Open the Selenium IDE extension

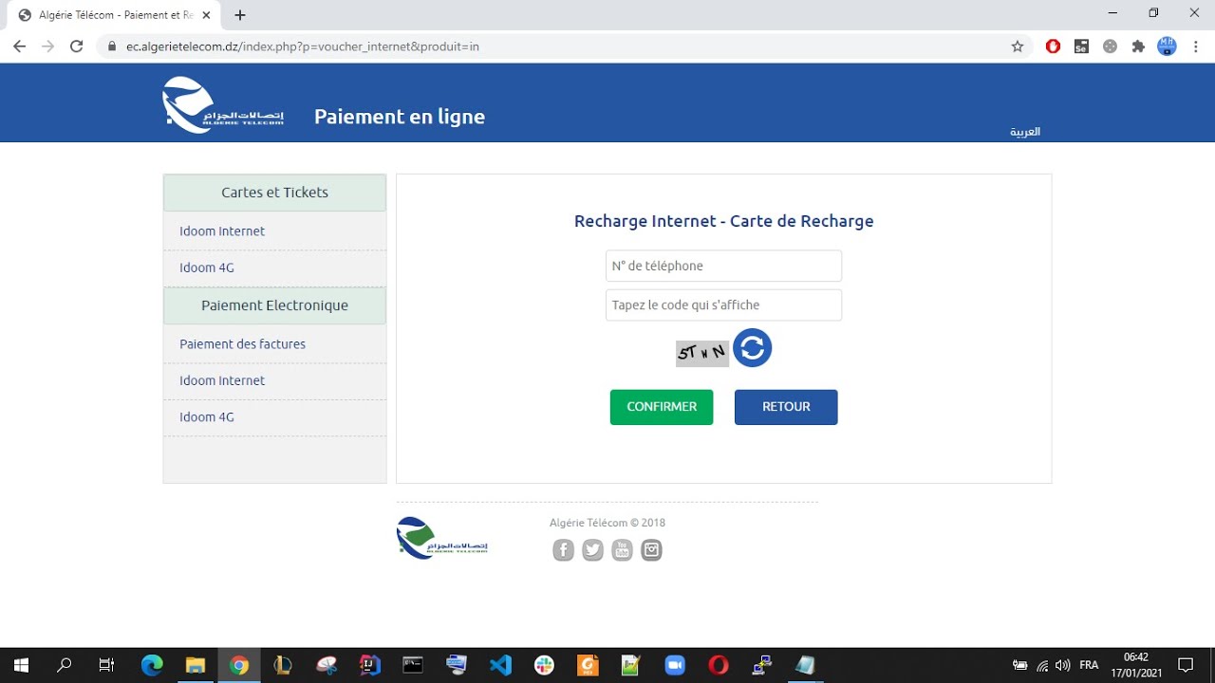pos(1081,46)
